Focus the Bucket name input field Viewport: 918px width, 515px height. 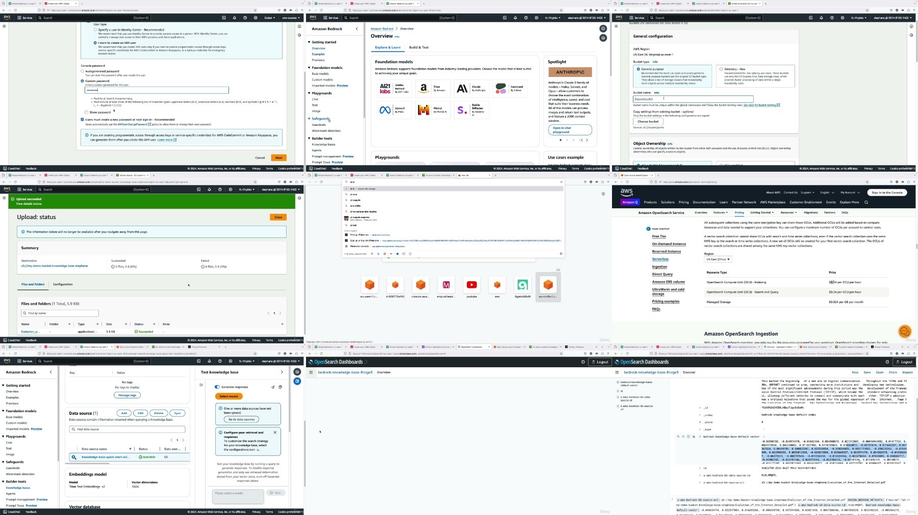click(693, 99)
